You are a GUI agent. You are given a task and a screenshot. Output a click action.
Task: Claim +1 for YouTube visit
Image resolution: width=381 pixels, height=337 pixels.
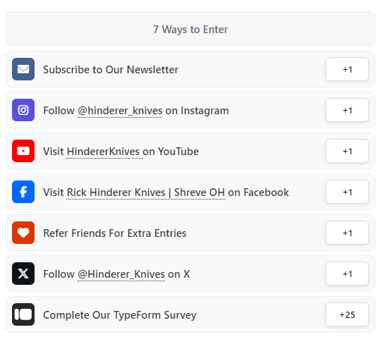(x=347, y=151)
